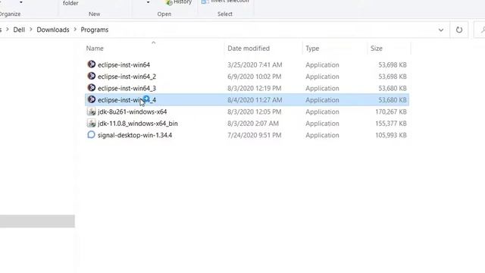Open History from the ribbon
This screenshot has height=273, width=485.
tap(179, 2)
